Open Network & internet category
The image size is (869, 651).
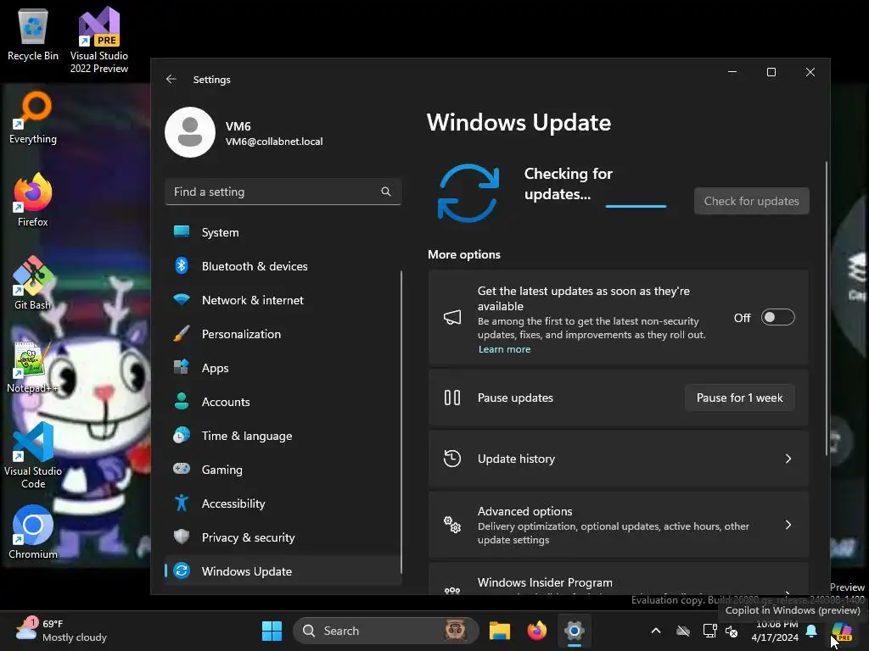(283, 300)
